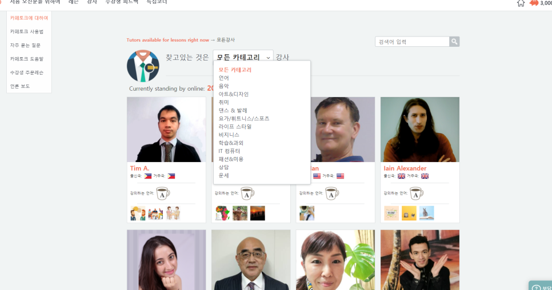
Task: Choose 학습&과외 category
Action: coord(231,142)
